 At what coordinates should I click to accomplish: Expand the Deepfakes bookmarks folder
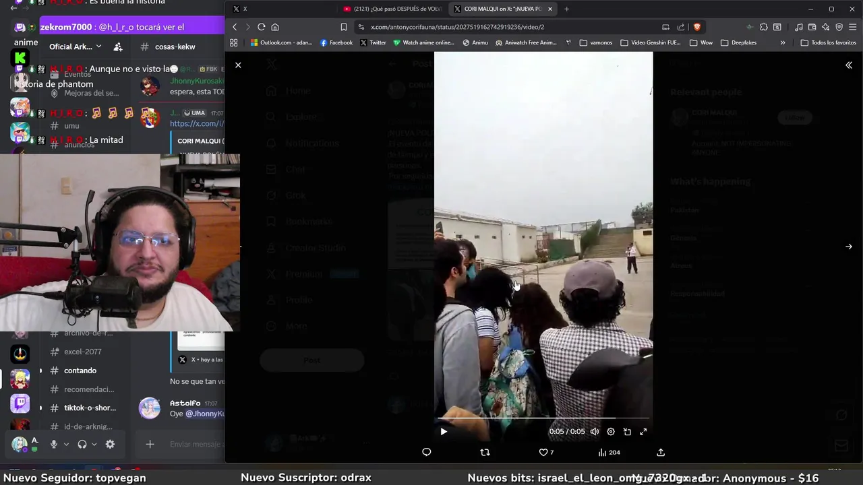pyautogui.click(x=738, y=42)
